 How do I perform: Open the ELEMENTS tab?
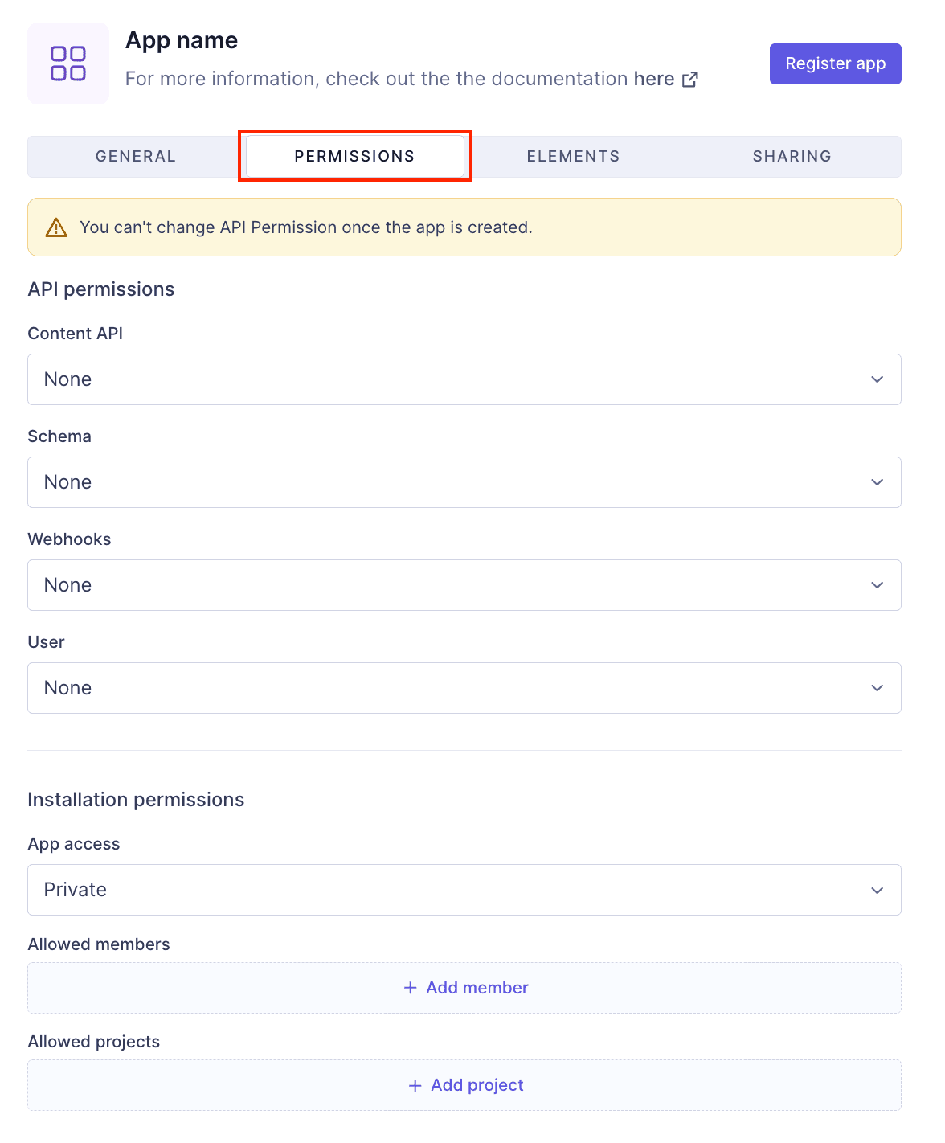point(573,156)
